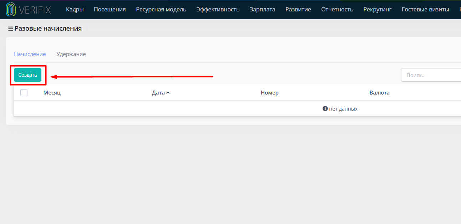
Task: Click the sort arrow next to Дата
Action: coord(168,93)
